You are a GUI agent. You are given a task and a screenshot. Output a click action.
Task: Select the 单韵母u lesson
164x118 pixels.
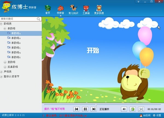(16, 52)
